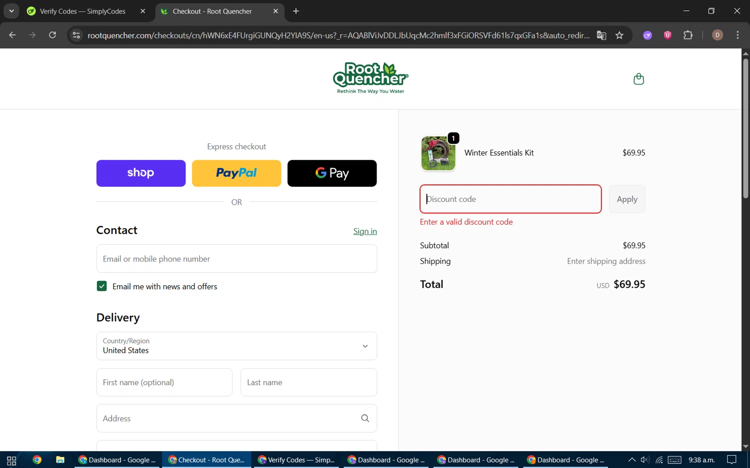This screenshot has width=750, height=468.
Task: Open the notification center icon
Action: [x=731, y=460]
